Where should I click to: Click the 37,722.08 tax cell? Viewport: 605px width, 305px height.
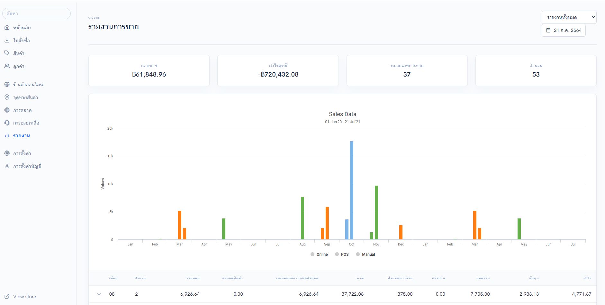click(x=352, y=294)
